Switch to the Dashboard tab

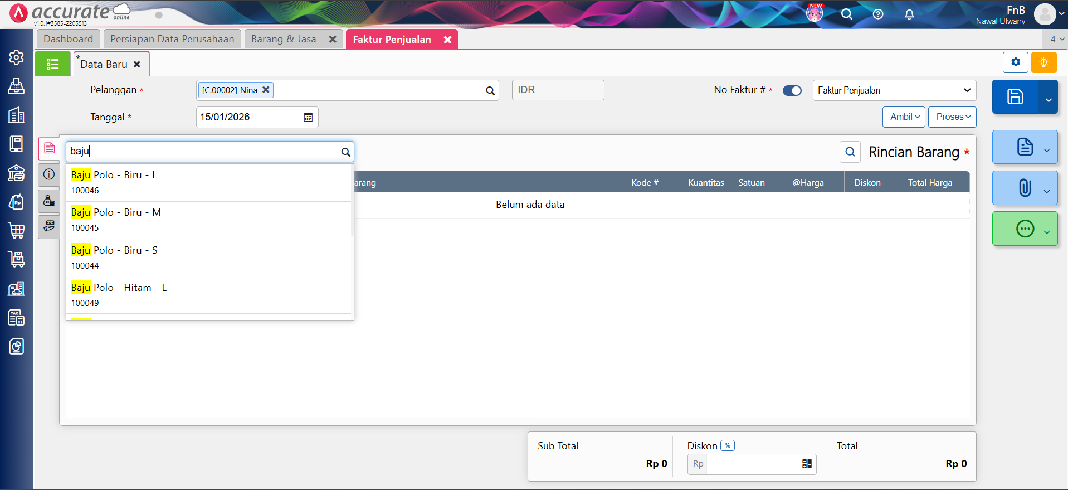(x=68, y=39)
